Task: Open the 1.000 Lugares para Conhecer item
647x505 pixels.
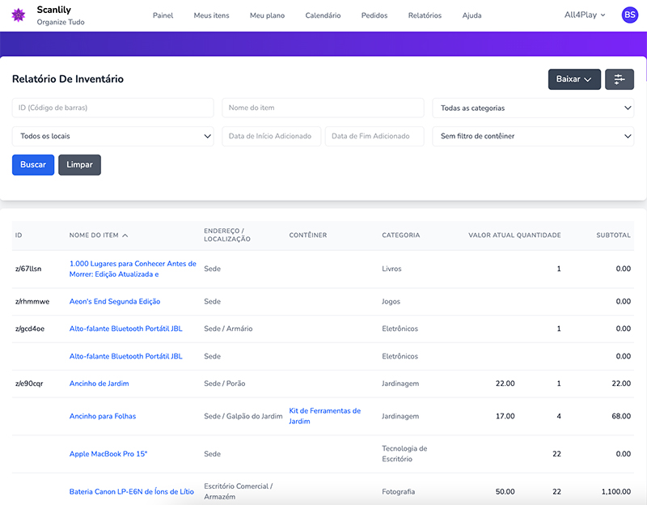Action: (x=133, y=269)
